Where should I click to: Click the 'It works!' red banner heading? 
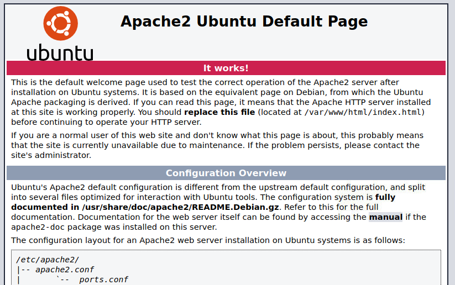click(226, 68)
